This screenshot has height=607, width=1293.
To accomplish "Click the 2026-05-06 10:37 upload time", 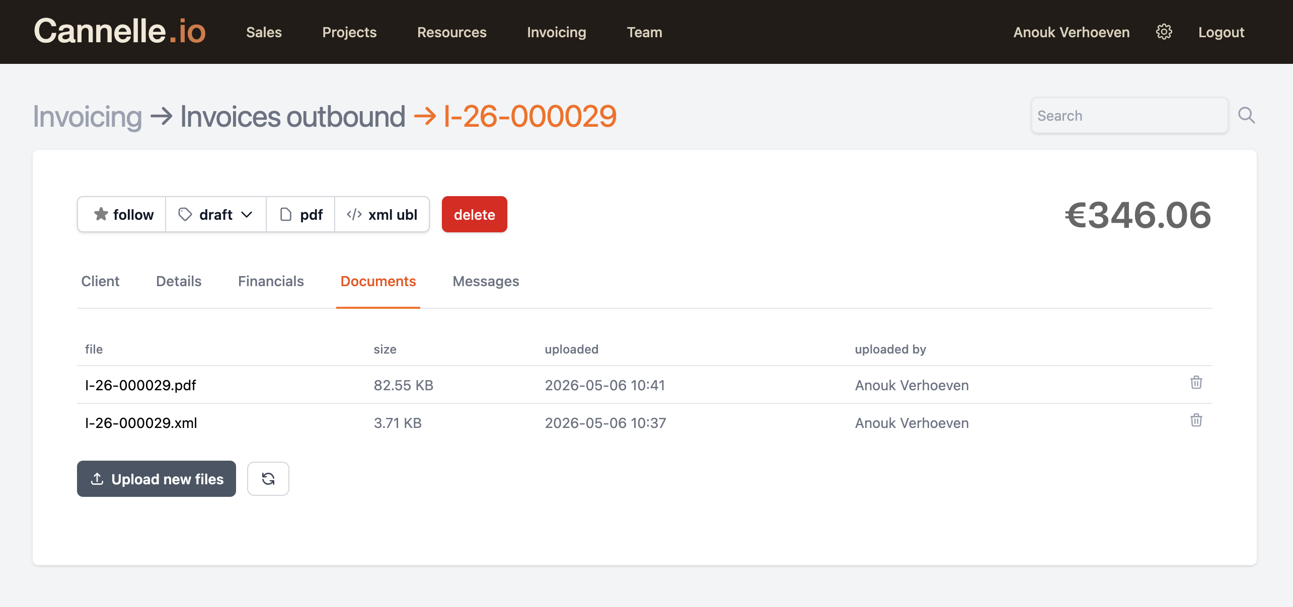I will (x=605, y=423).
